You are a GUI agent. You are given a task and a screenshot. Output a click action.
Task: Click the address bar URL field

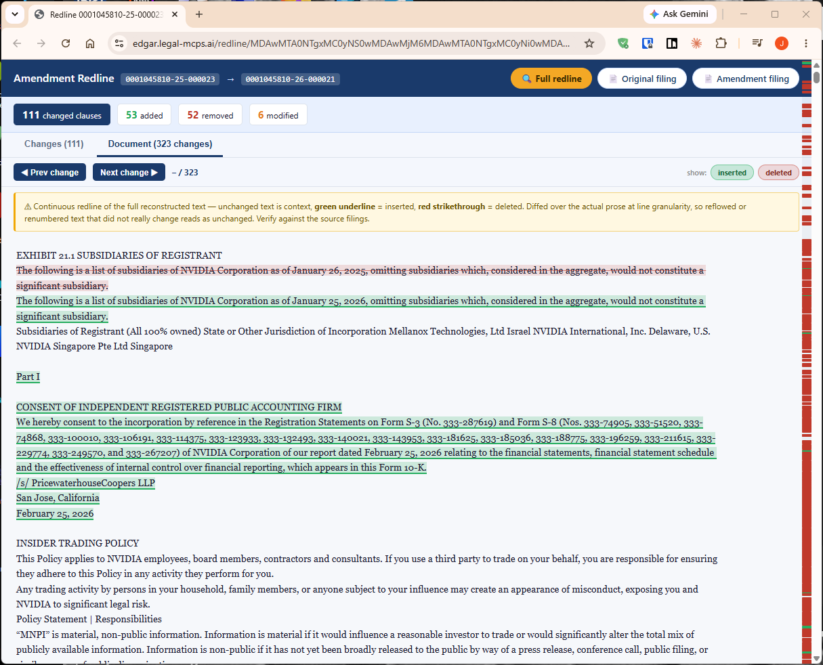tap(351, 43)
